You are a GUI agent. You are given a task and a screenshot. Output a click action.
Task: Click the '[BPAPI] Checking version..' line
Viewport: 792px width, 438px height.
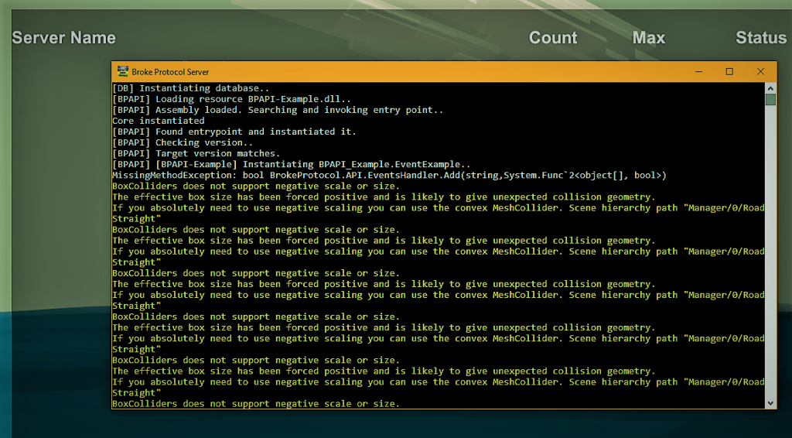click(183, 143)
